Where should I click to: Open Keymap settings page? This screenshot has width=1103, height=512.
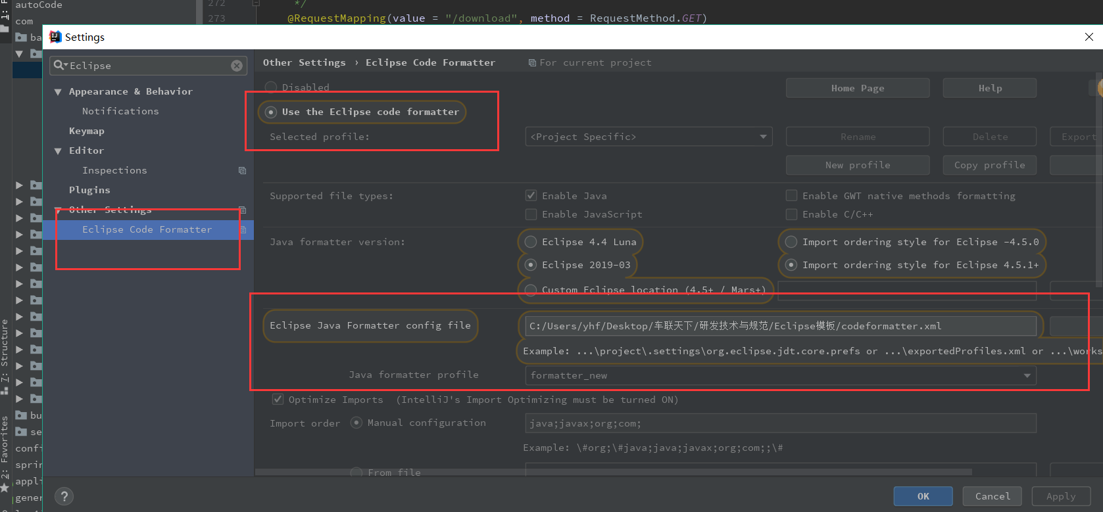87,131
